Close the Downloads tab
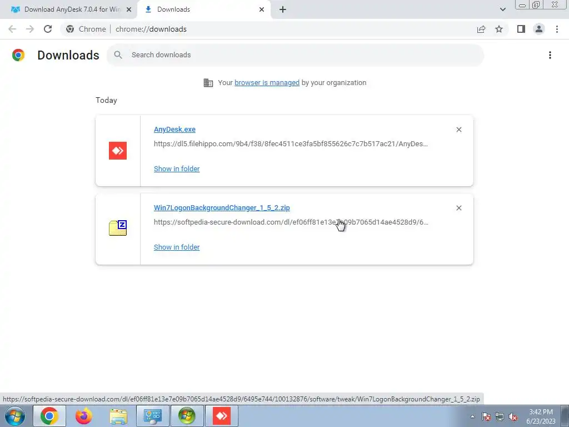Image resolution: width=569 pixels, height=427 pixels. [x=262, y=9]
